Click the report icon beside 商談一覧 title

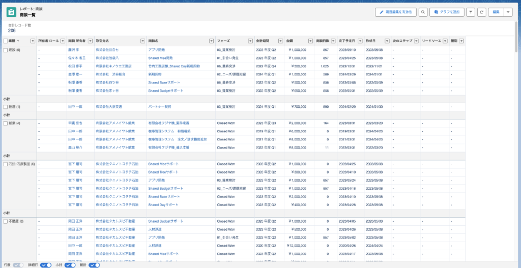pos(11,11)
